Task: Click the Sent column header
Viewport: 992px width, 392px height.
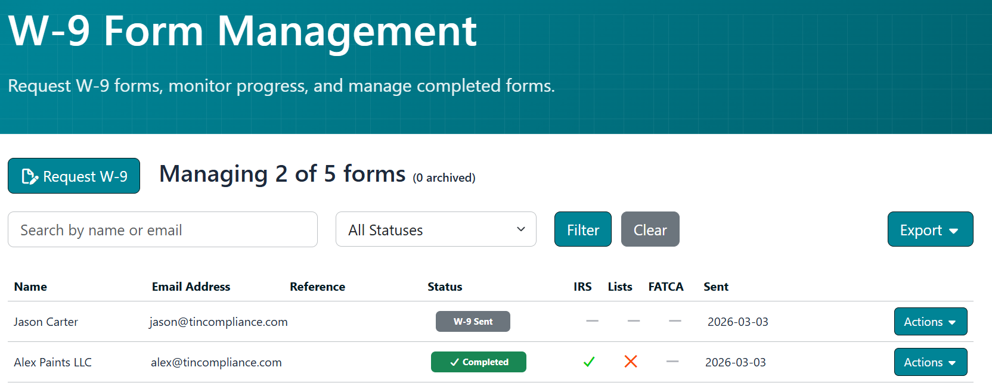Action: [715, 287]
